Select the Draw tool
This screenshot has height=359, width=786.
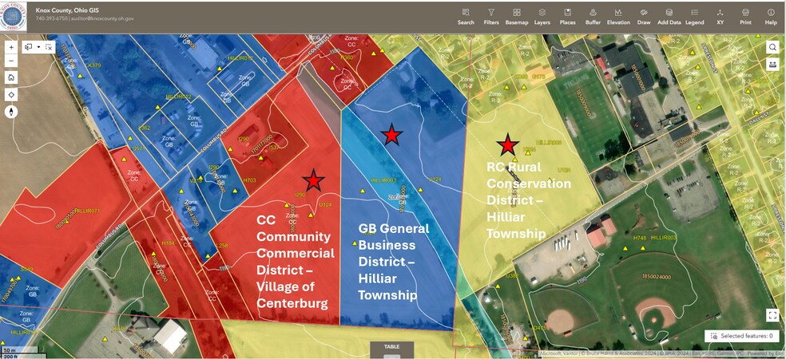coord(644,17)
